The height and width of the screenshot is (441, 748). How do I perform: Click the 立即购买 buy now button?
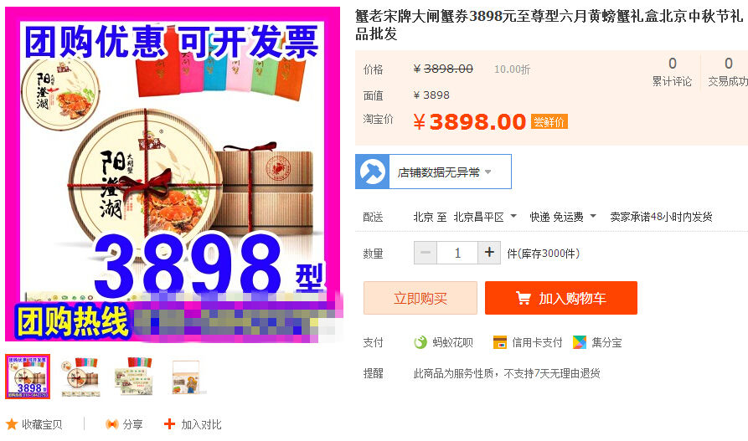coord(420,298)
